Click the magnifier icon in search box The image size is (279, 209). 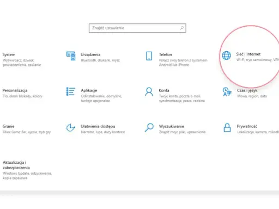[181, 28]
